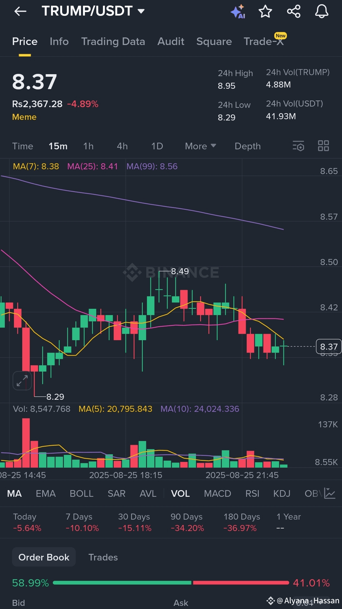The image size is (342, 609).
Task: Add TRUMP/USDT to favorites star
Action: pos(265,12)
